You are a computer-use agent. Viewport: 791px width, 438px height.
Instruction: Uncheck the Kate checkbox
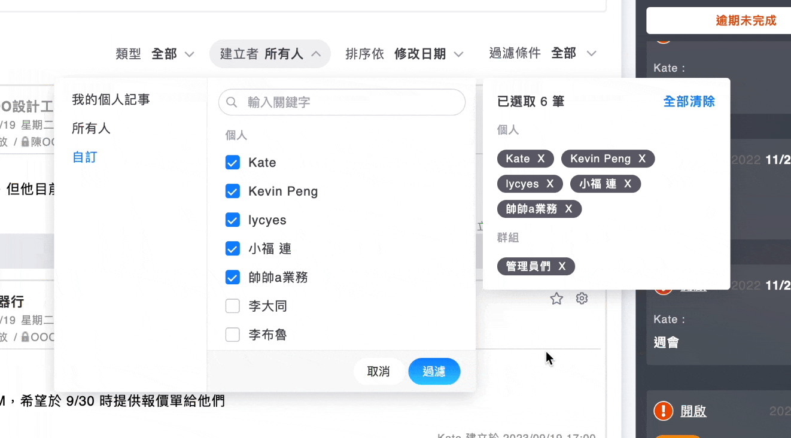(x=232, y=162)
